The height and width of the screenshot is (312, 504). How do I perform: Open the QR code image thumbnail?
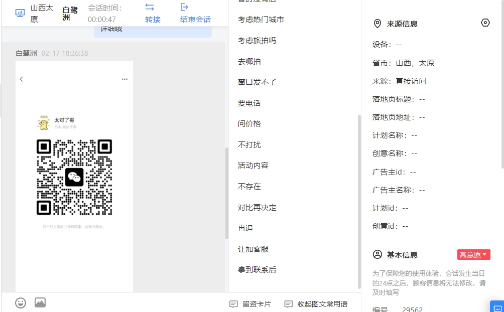point(74,177)
